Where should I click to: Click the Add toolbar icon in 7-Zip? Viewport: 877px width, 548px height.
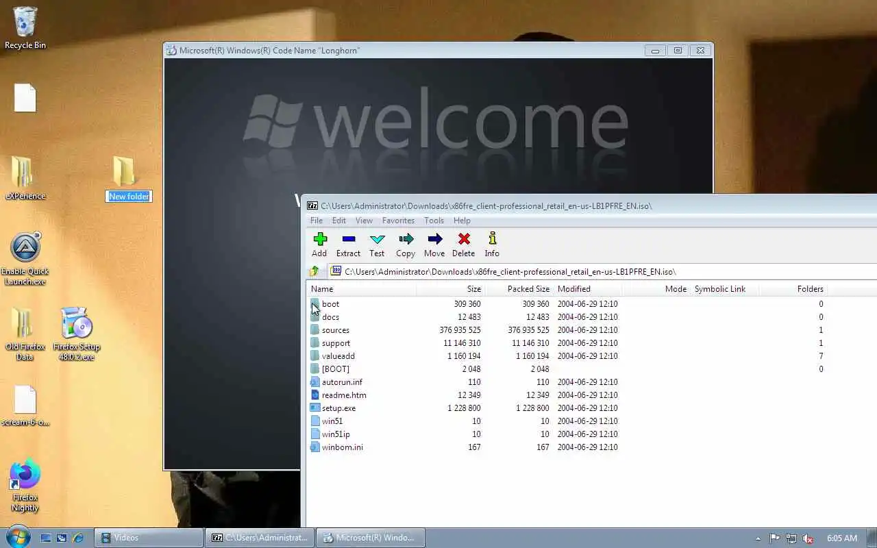pyautogui.click(x=319, y=245)
